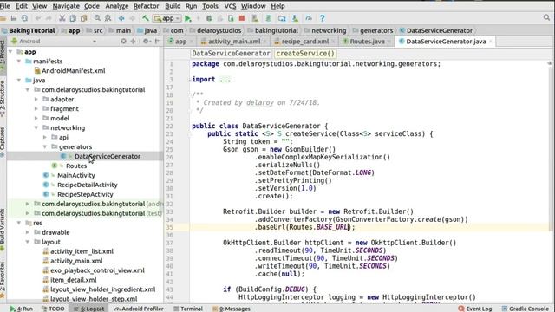Expand the folded import ... region
Image resolution: width=555 pixels, height=312 pixels.
pos(225,80)
